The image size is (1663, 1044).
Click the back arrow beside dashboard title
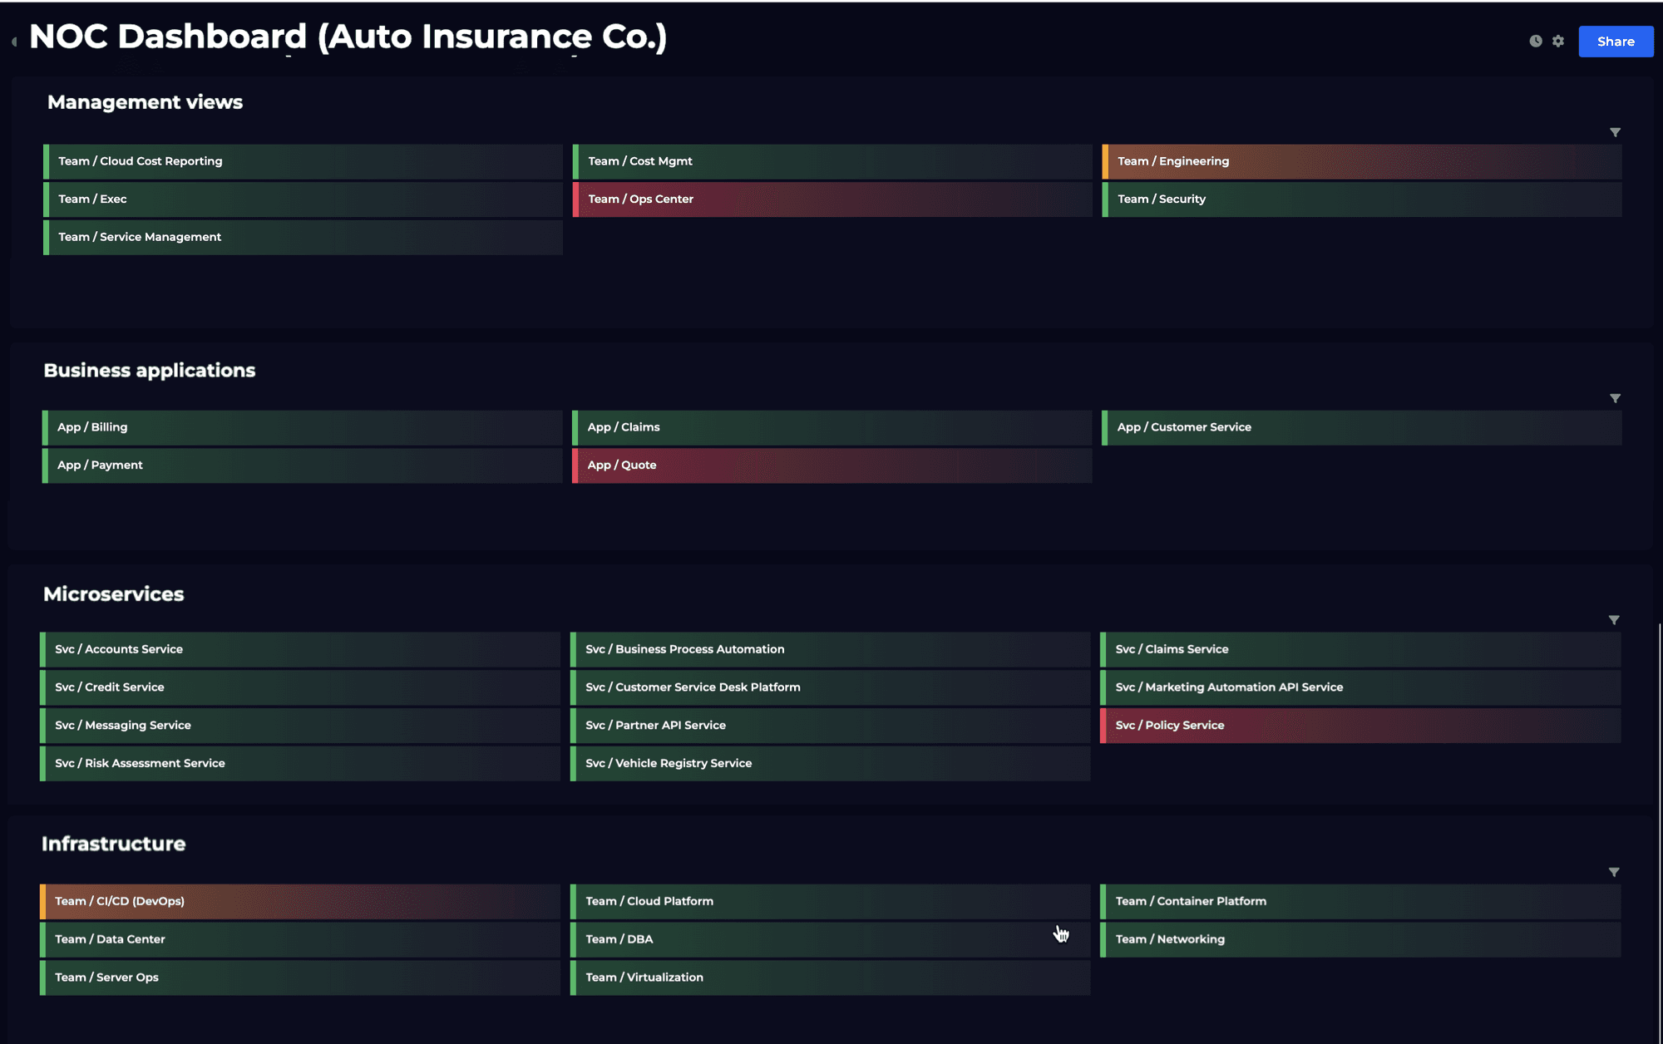pyautogui.click(x=14, y=41)
